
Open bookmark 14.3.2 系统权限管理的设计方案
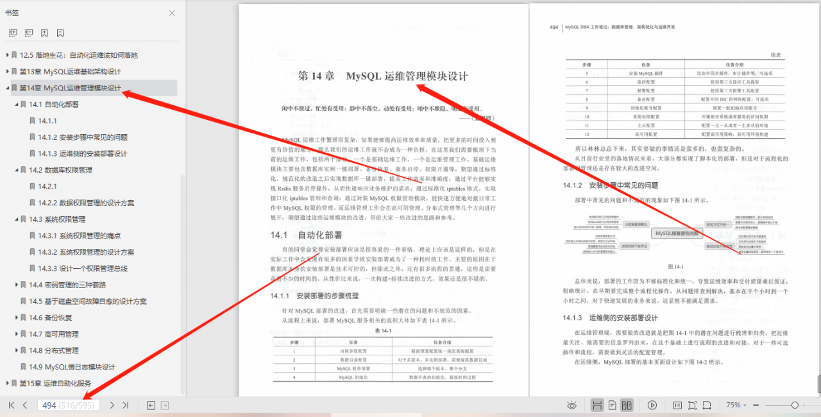click(x=86, y=252)
